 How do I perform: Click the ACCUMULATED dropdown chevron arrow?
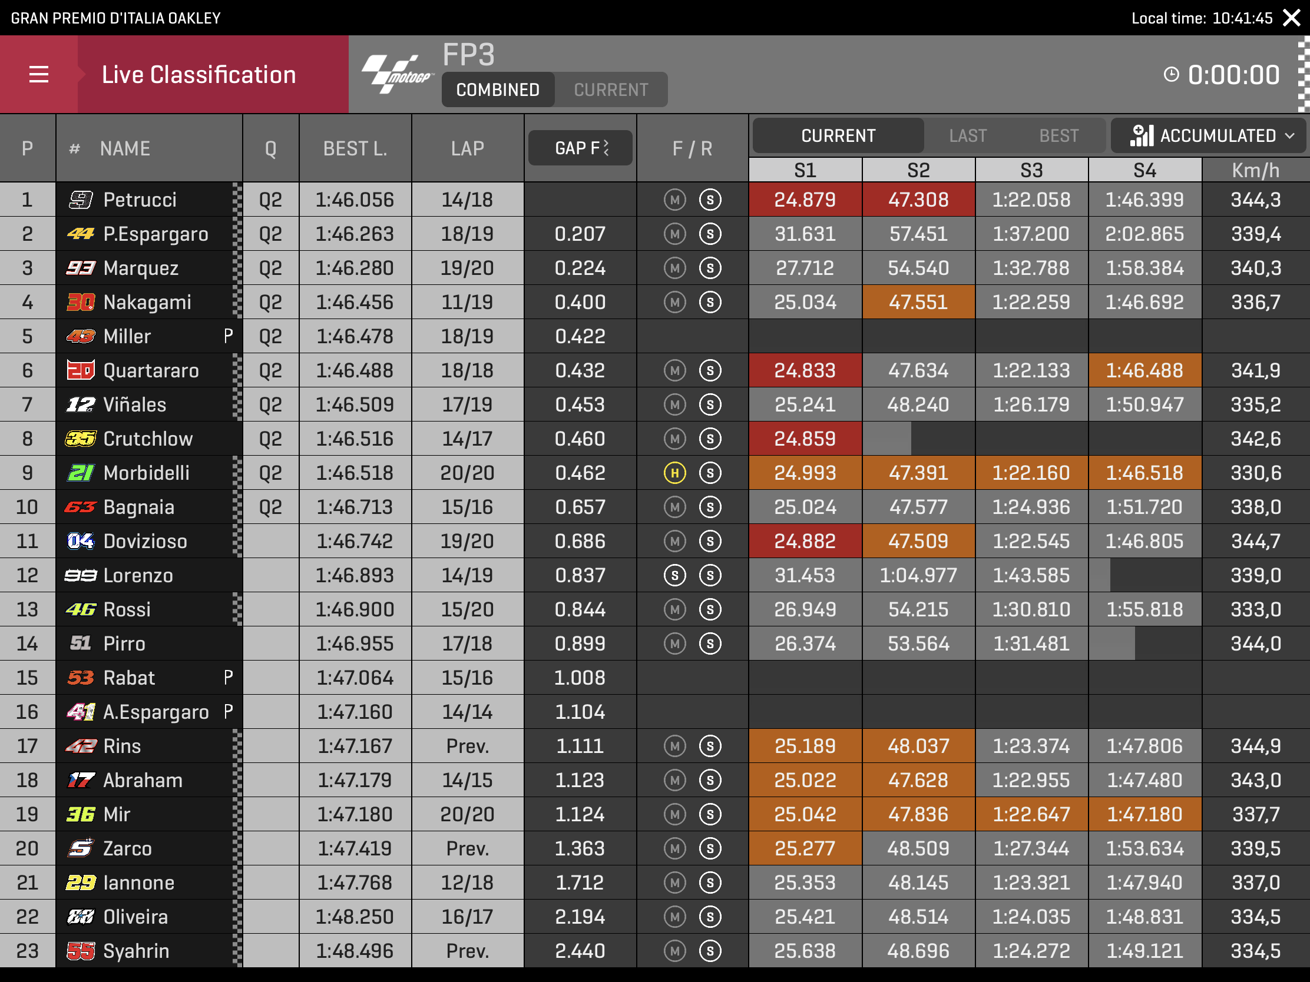[x=1290, y=136]
